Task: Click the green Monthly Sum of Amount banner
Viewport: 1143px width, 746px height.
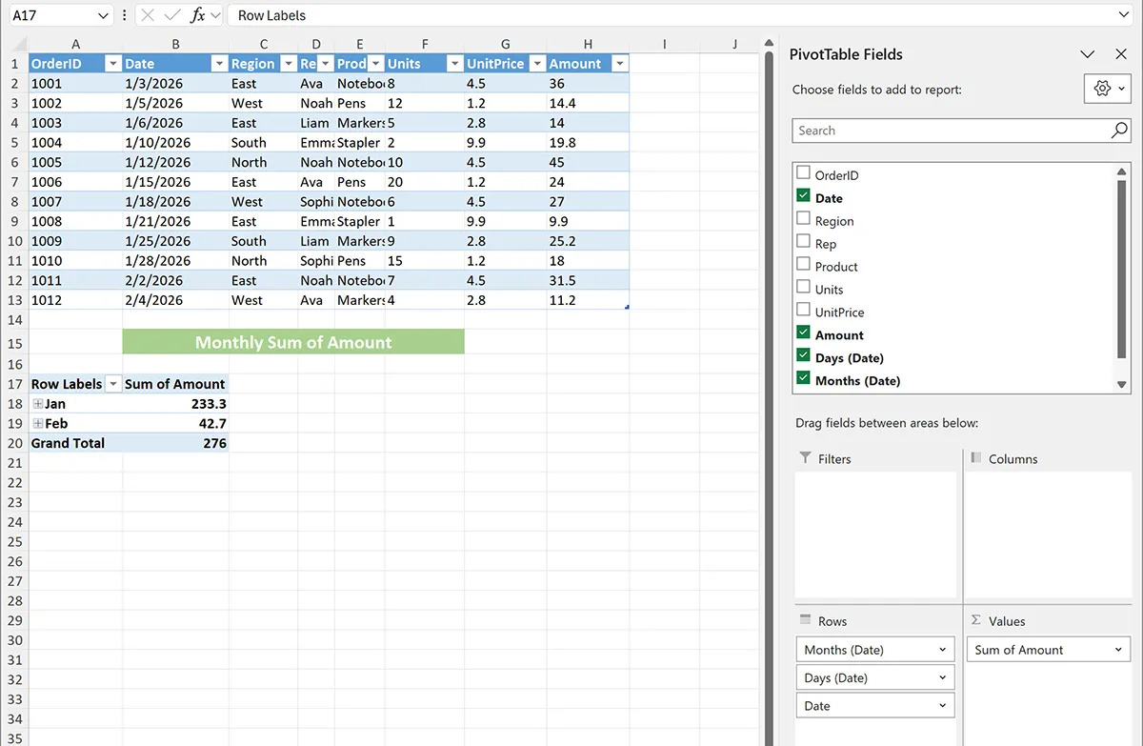Action: pyautogui.click(x=293, y=342)
